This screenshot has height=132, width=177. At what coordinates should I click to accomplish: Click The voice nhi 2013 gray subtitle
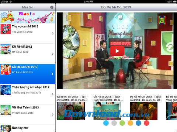click(x=22, y=32)
